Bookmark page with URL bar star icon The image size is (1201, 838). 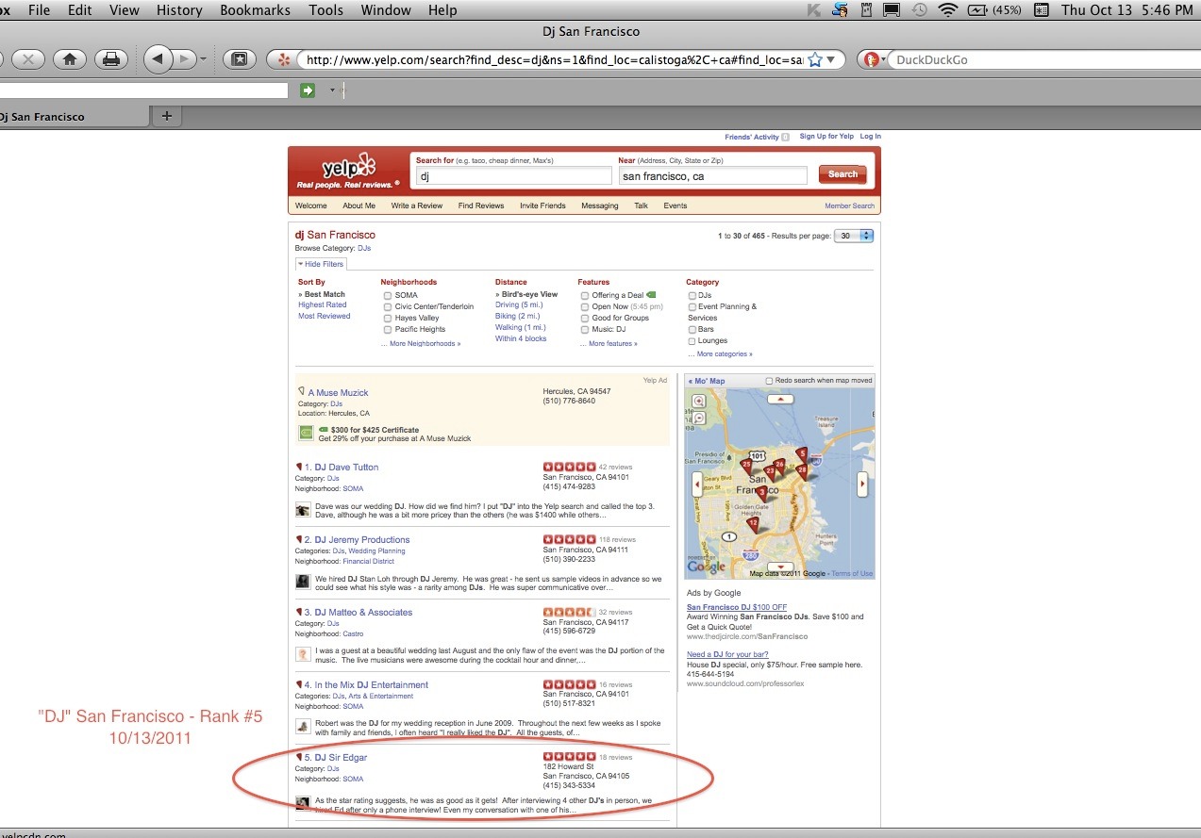815,59
